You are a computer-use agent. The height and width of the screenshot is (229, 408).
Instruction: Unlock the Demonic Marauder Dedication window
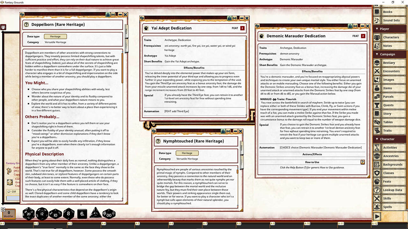[350, 26]
